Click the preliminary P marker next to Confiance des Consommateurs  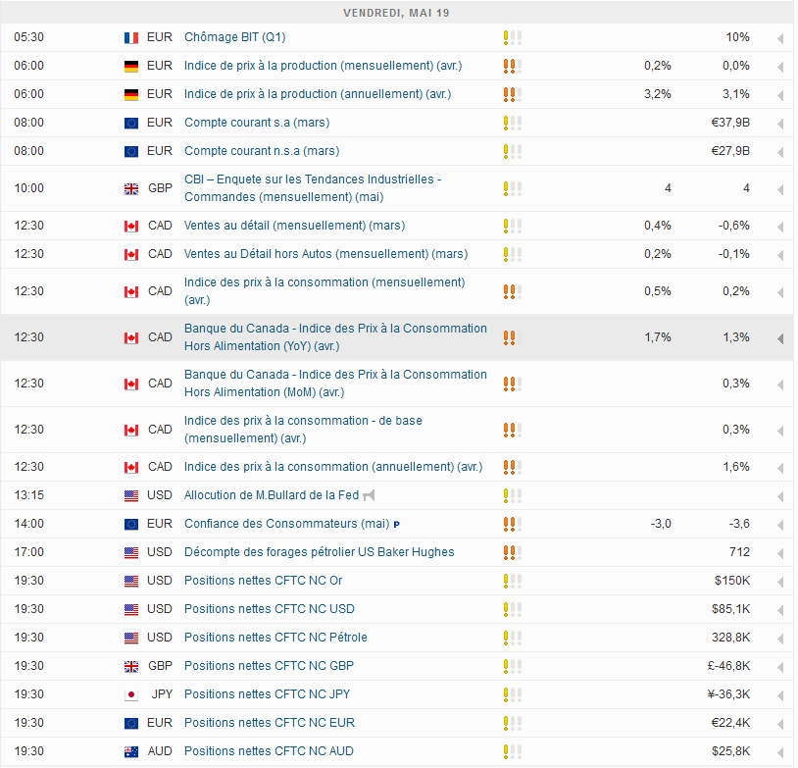(396, 524)
